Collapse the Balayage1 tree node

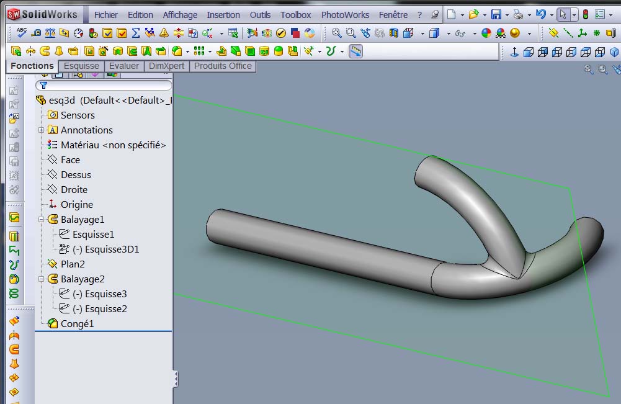tap(41, 220)
